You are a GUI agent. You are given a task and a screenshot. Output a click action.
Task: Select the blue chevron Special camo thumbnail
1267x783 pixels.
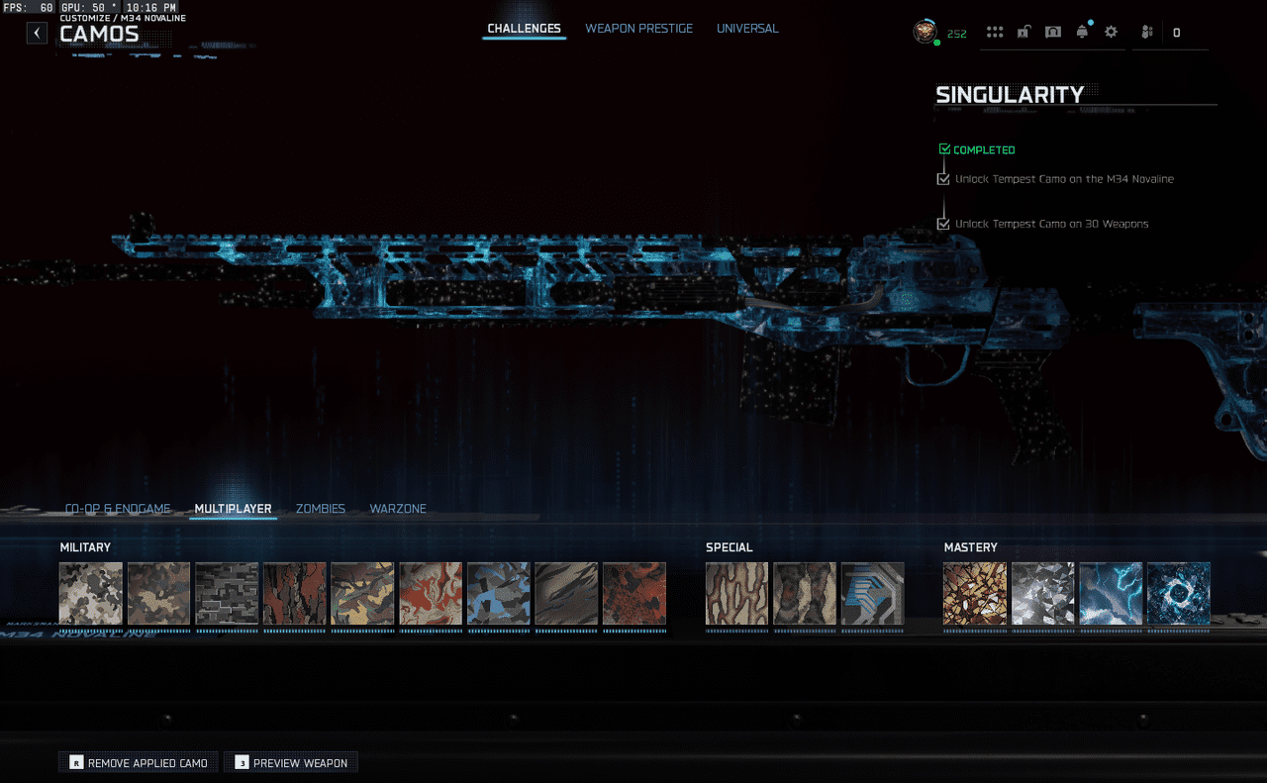click(872, 594)
